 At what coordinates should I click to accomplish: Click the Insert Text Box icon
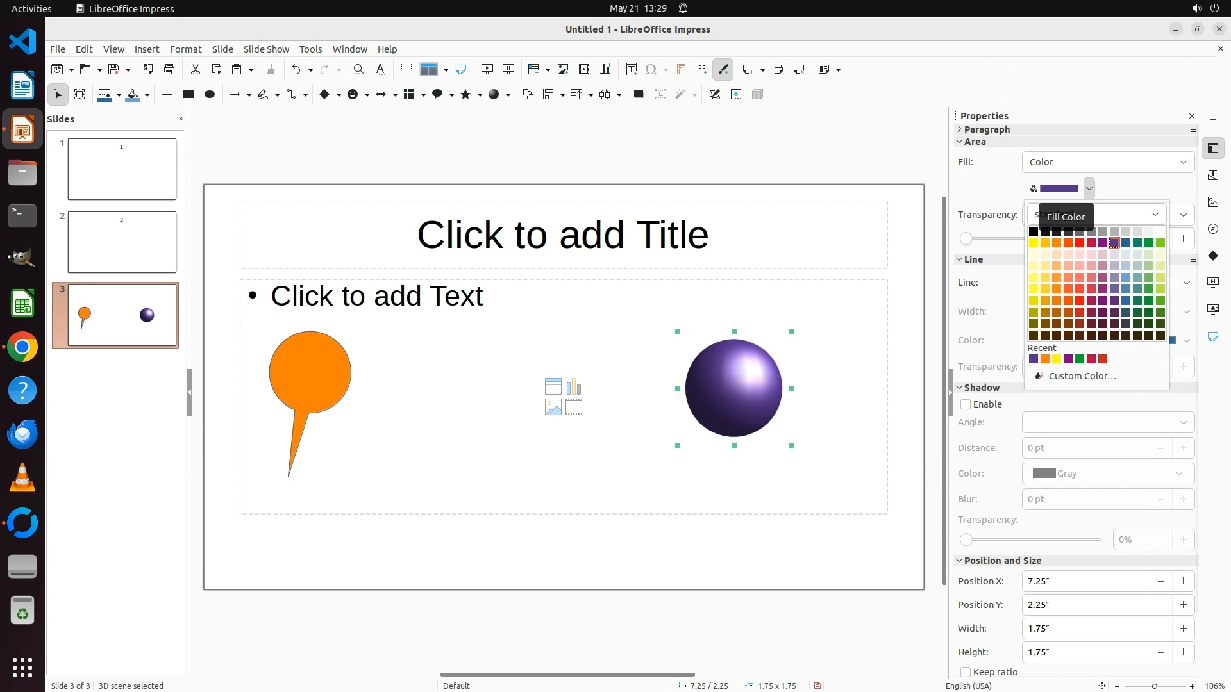631,70
